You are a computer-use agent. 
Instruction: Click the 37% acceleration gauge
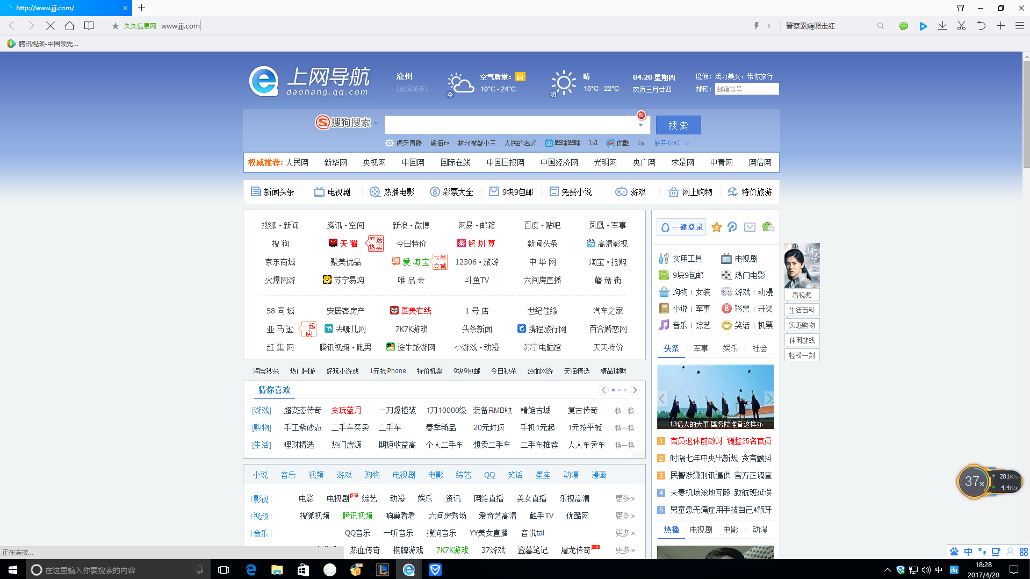[974, 481]
